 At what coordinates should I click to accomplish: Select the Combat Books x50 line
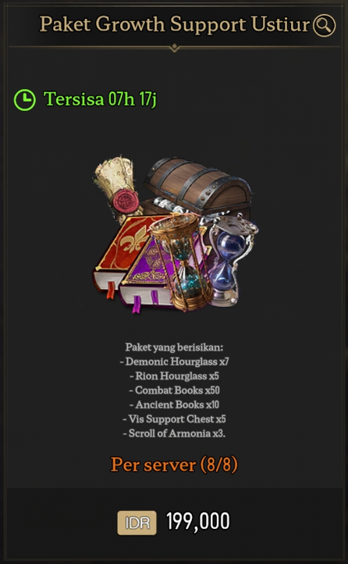tap(174, 391)
